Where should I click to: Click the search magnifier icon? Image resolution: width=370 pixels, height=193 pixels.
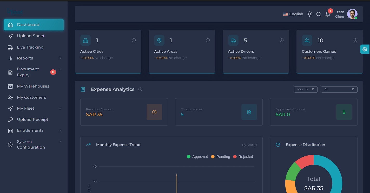click(319, 14)
